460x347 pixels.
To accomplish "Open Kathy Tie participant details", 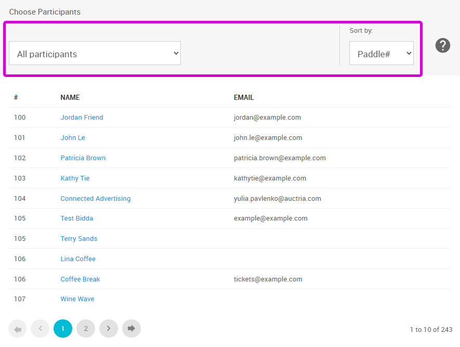I will 75,178.
